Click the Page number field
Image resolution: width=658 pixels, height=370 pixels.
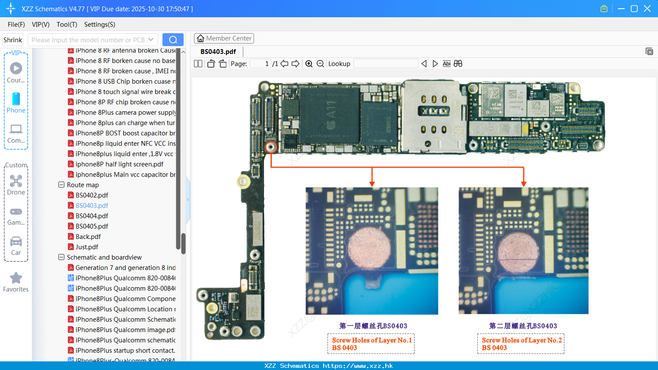[x=260, y=64]
